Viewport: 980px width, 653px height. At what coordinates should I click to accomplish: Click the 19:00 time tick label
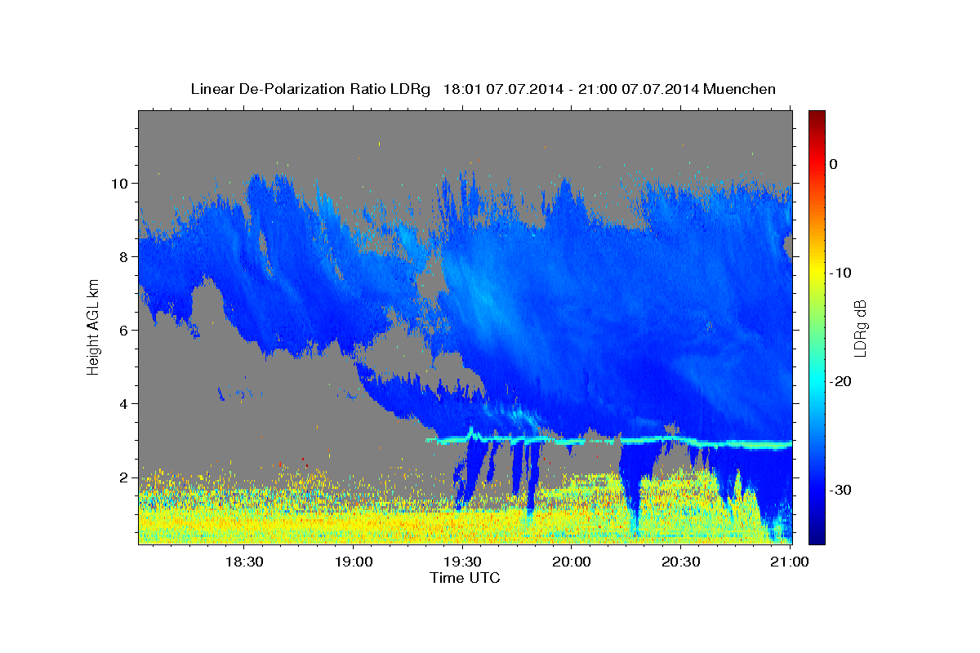click(x=353, y=562)
